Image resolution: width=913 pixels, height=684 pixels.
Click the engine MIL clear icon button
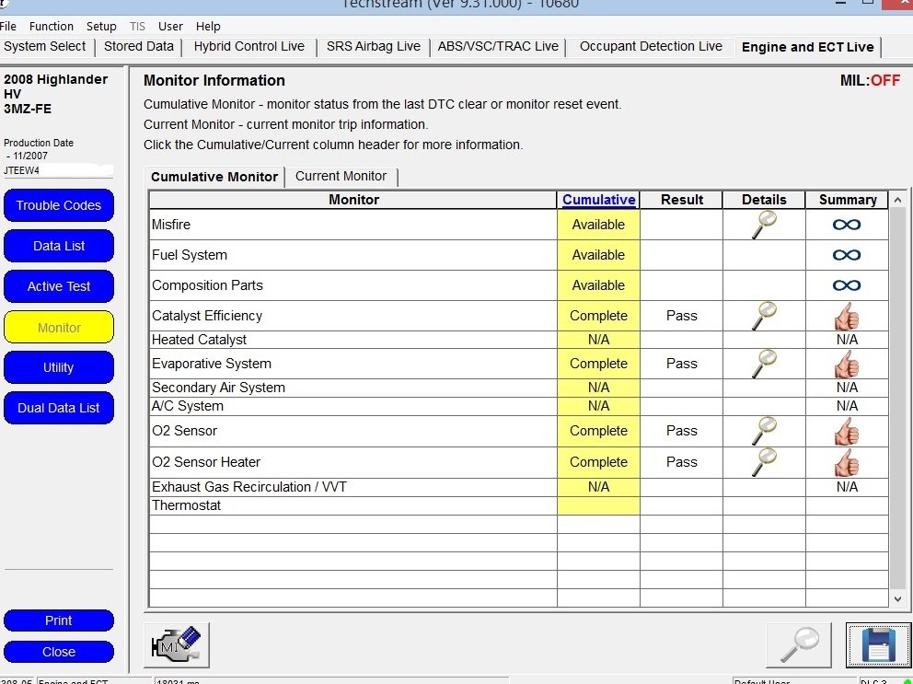177,645
